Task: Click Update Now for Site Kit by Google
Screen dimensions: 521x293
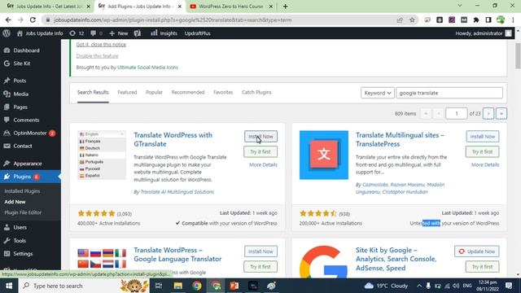Action: coord(477,251)
